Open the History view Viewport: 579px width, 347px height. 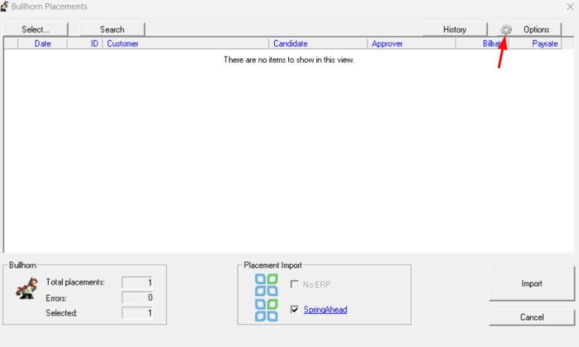[x=454, y=29]
